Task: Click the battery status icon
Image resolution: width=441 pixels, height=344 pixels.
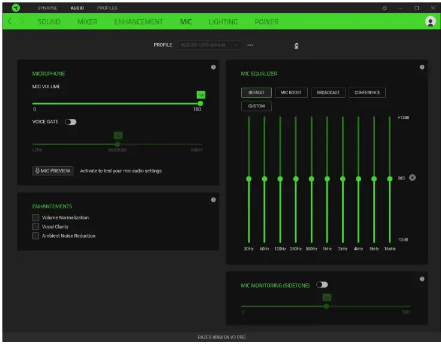Action: tap(296, 46)
